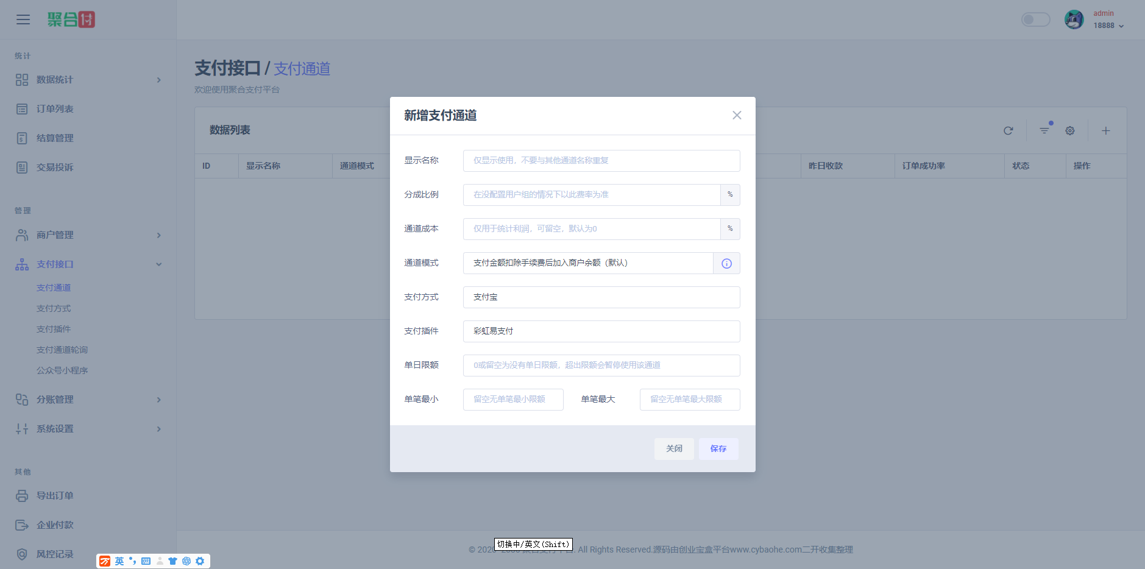Open the on-screen keyboard icon in input tray
This screenshot has width=1145, height=569.
pyautogui.click(x=146, y=560)
